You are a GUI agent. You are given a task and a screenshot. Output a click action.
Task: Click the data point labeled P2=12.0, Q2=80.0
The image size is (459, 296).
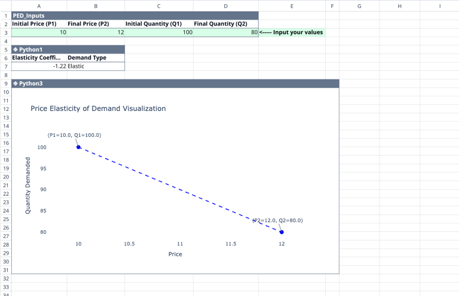click(281, 232)
